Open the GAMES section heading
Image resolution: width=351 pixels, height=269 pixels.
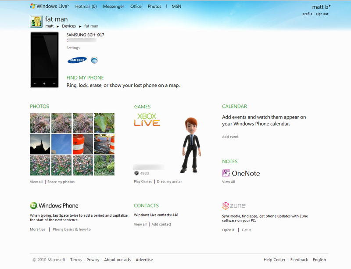[x=142, y=107]
